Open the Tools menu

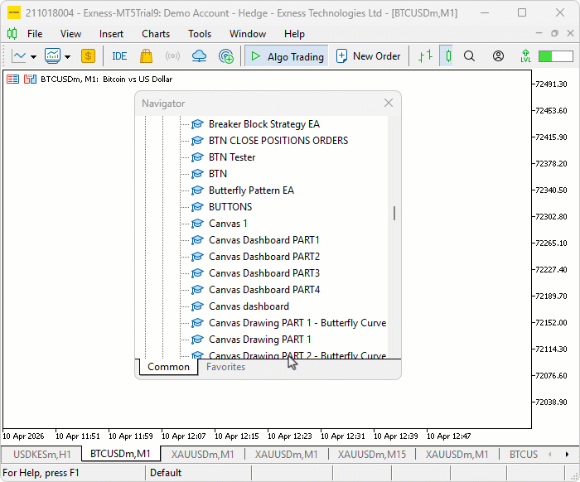point(200,34)
